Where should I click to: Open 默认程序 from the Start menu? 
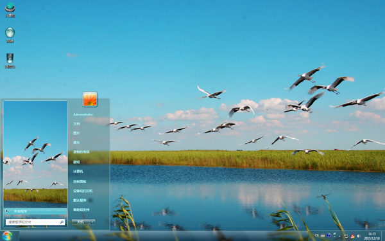click(80, 200)
